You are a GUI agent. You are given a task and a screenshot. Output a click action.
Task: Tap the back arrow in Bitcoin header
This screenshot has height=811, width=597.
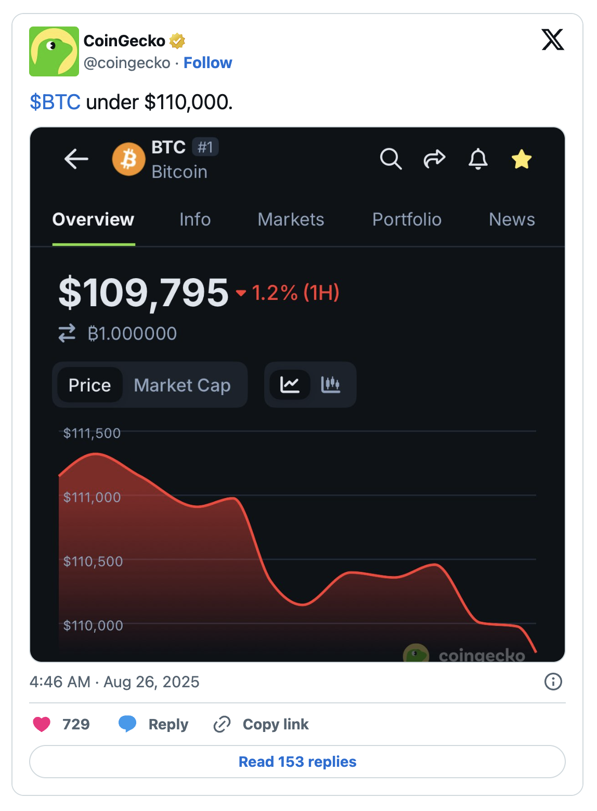point(76,159)
